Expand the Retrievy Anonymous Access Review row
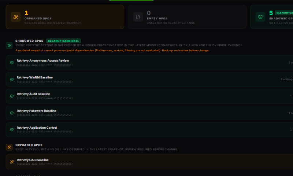 [149, 63]
